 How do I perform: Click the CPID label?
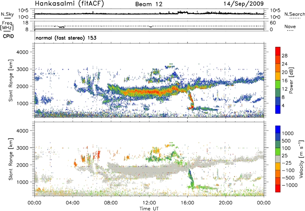click(8, 36)
